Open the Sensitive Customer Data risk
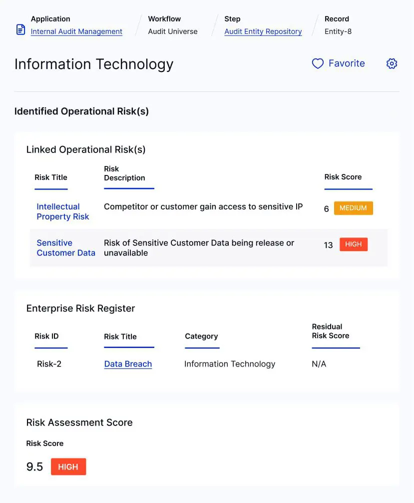The width and height of the screenshot is (414, 503). click(x=65, y=248)
